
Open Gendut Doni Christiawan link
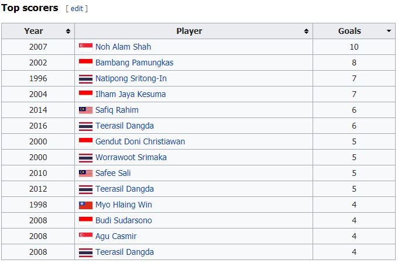click(x=140, y=141)
